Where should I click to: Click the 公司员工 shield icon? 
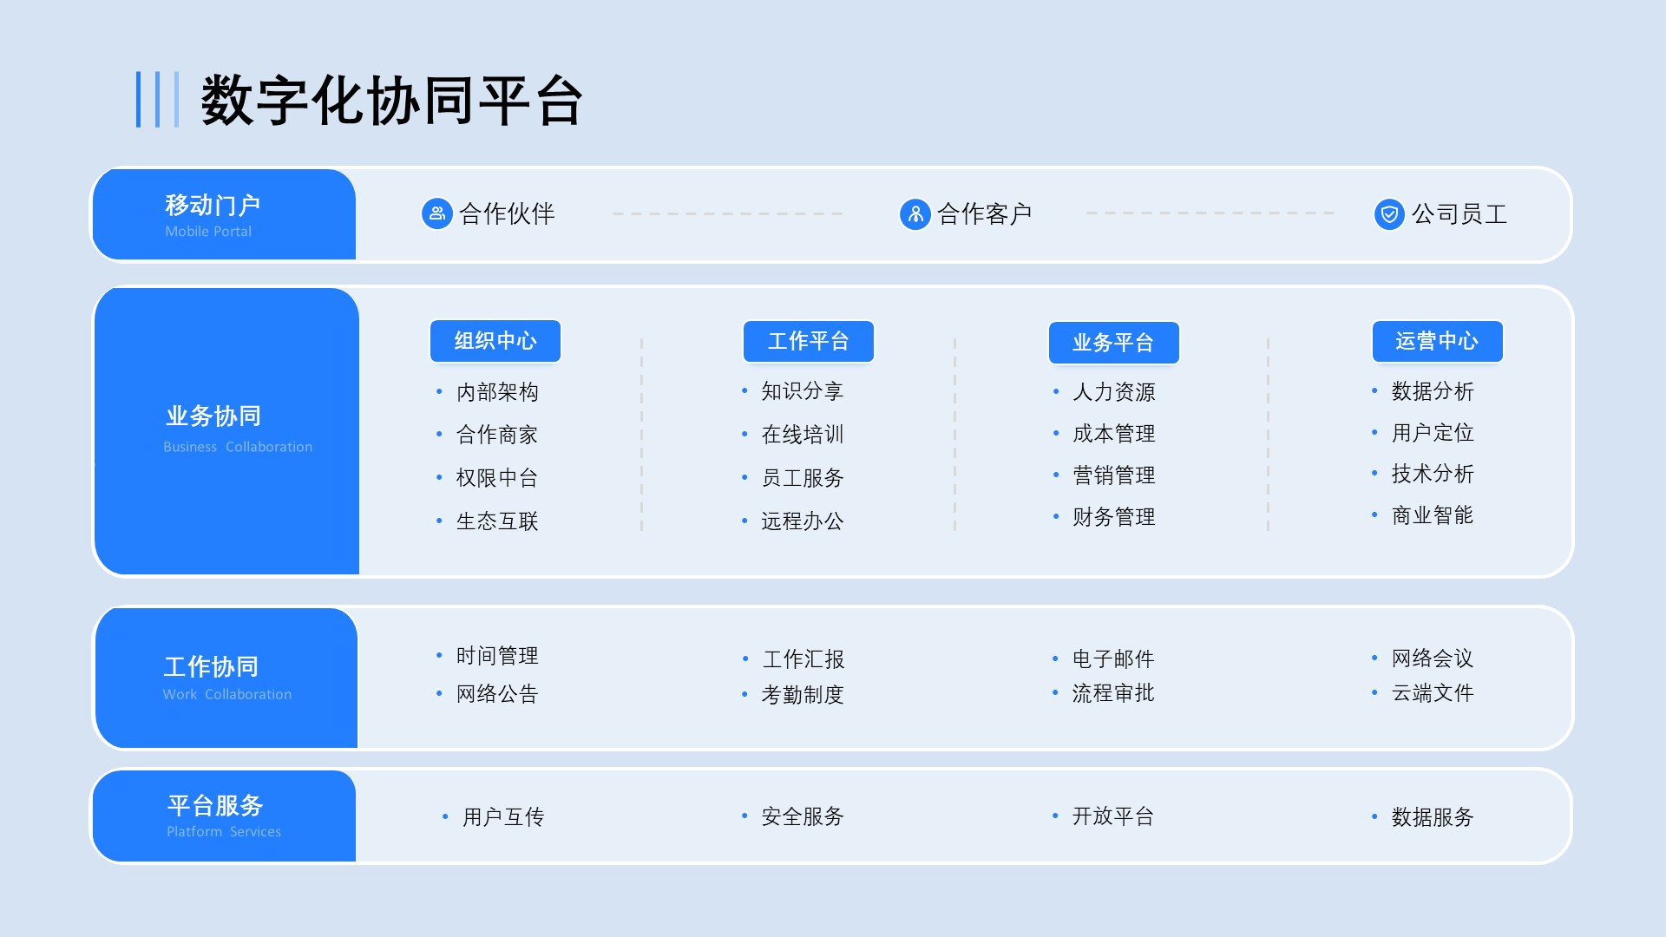click(x=1389, y=213)
